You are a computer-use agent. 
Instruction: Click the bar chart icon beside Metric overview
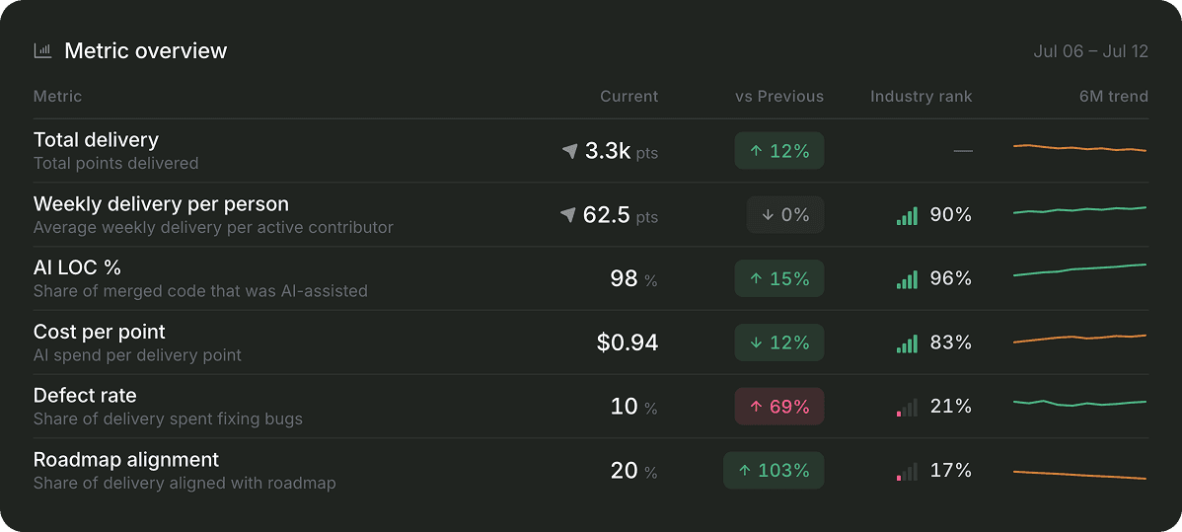[x=43, y=50]
